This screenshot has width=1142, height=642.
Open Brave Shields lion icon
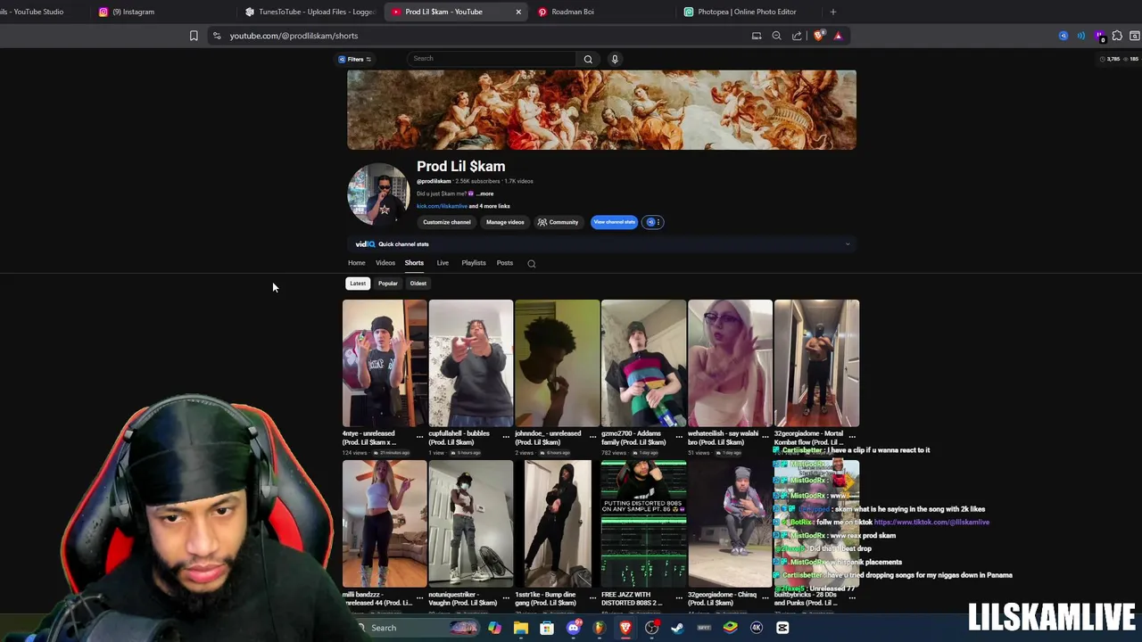click(819, 36)
